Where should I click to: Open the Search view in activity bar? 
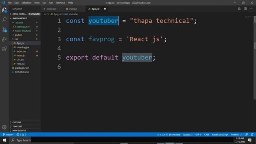(x=4, y=20)
